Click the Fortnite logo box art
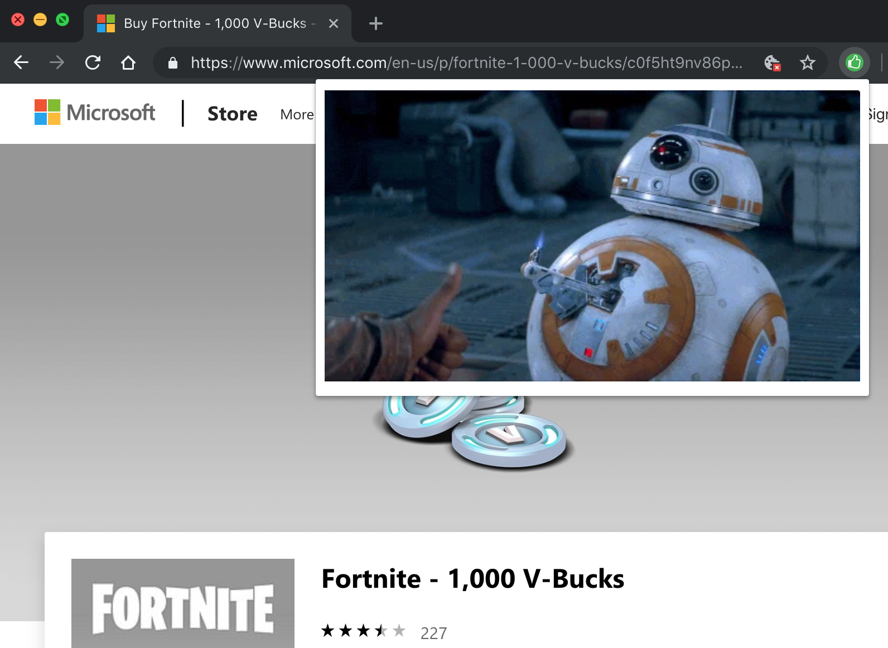888x648 pixels. coord(183,603)
